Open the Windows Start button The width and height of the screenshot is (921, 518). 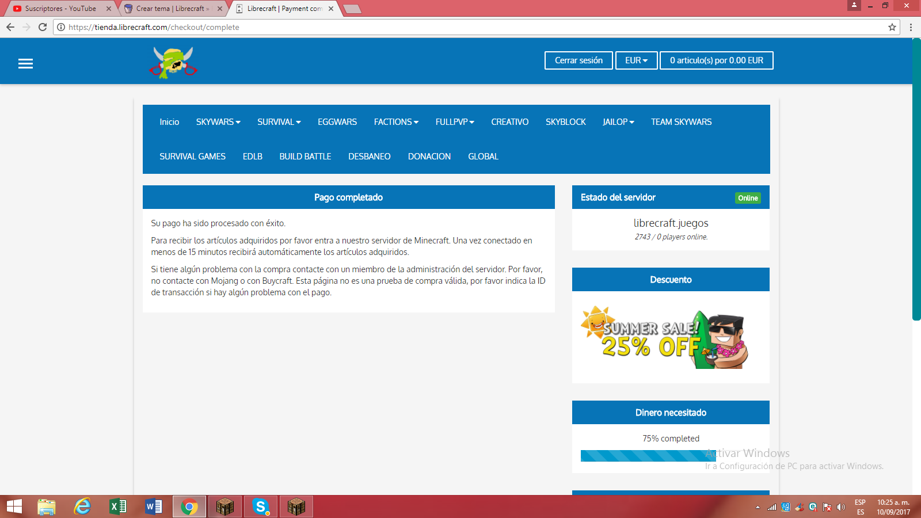coord(14,506)
